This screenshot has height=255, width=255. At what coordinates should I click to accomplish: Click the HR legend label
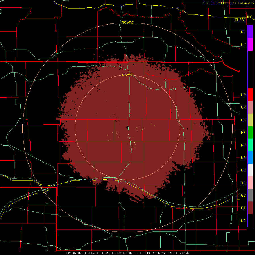pyautogui.click(x=243, y=133)
